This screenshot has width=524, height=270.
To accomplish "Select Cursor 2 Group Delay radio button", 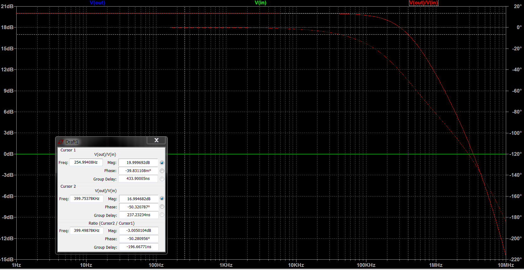I will [x=162, y=215].
